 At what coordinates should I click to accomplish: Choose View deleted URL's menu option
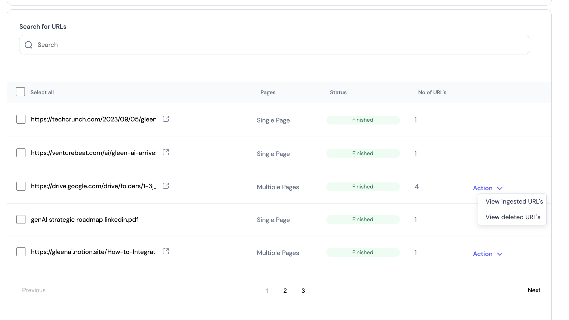(513, 217)
